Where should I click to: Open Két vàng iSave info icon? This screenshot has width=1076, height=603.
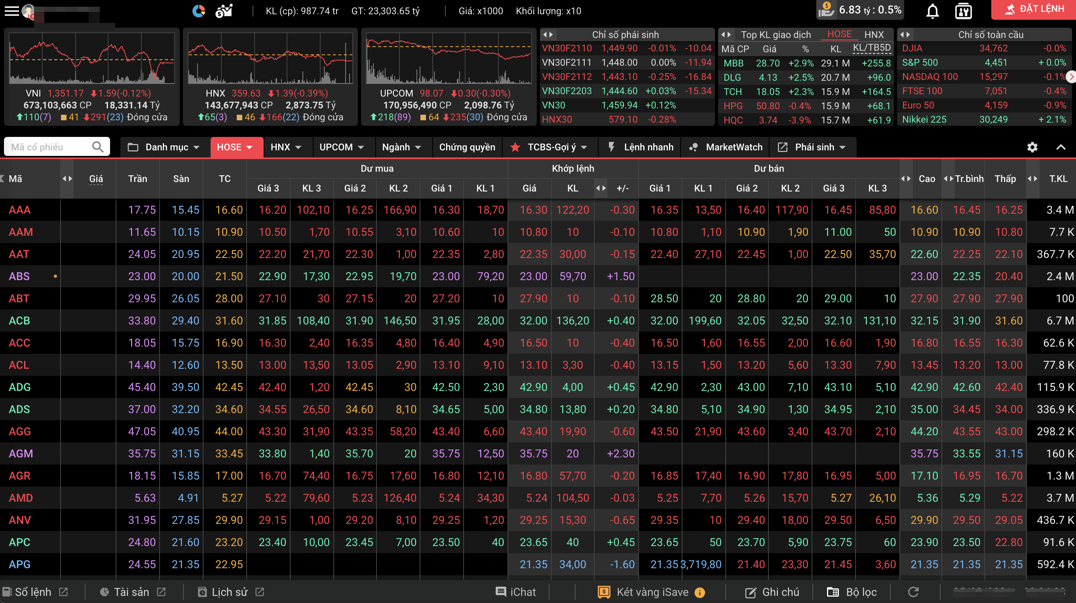[x=700, y=592]
